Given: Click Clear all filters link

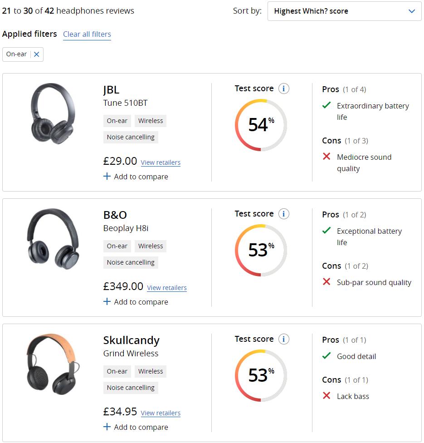Looking at the screenshot, I should [87, 34].
